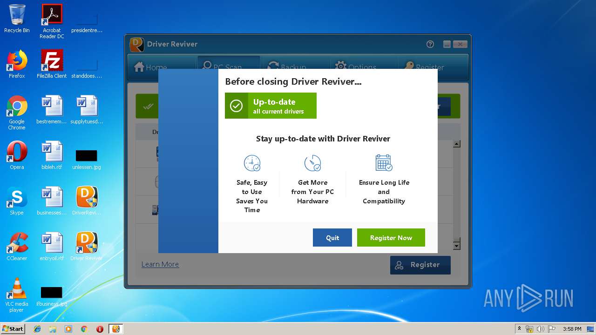Launch Opera from the taskbar
Screen dimensions: 596x335
click(x=100, y=329)
